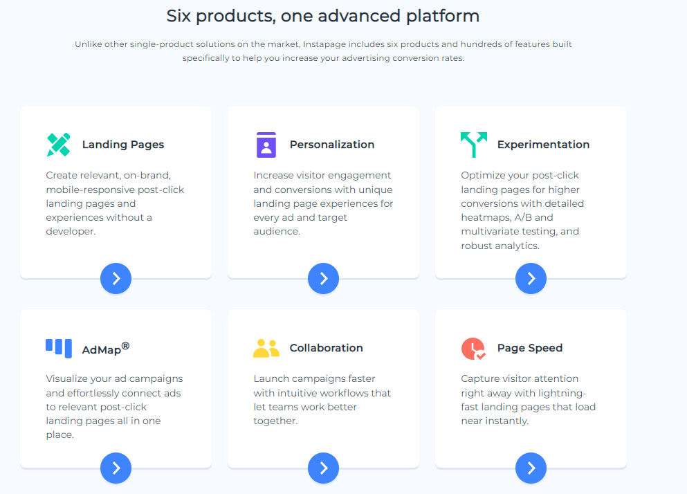
Task: Click the arrow icon under Page Speed
Action: tap(531, 468)
